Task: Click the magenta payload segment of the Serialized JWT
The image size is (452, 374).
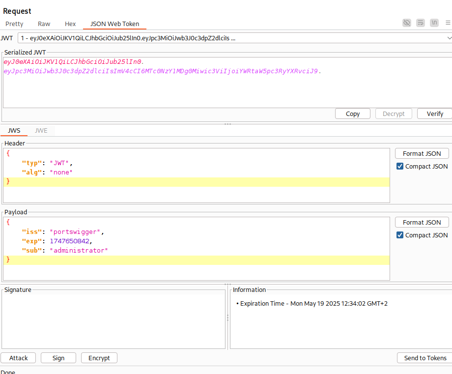Action: (x=161, y=71)
